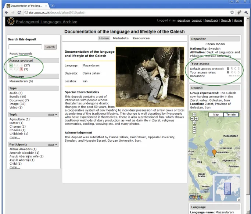This screenshot has height=214, width=251.
Task: Collapse the overview map corner arrow
Action: pyautogui.click(x=239, y=200)
